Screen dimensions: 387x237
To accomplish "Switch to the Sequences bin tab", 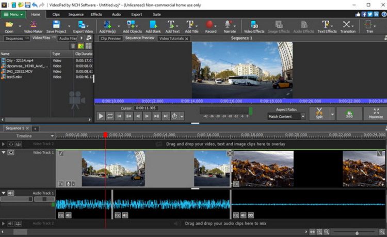I will coord(17,38).
